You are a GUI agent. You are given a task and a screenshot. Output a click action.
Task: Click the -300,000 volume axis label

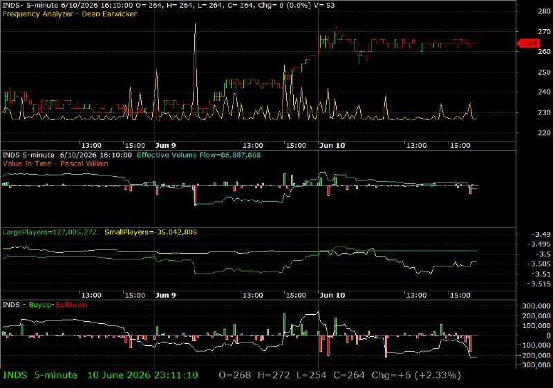pos(535,365)
